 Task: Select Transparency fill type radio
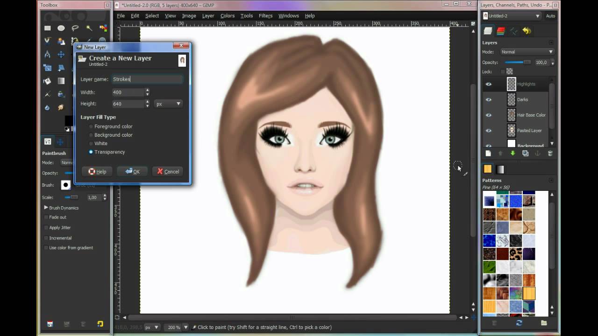coord(91,152)
